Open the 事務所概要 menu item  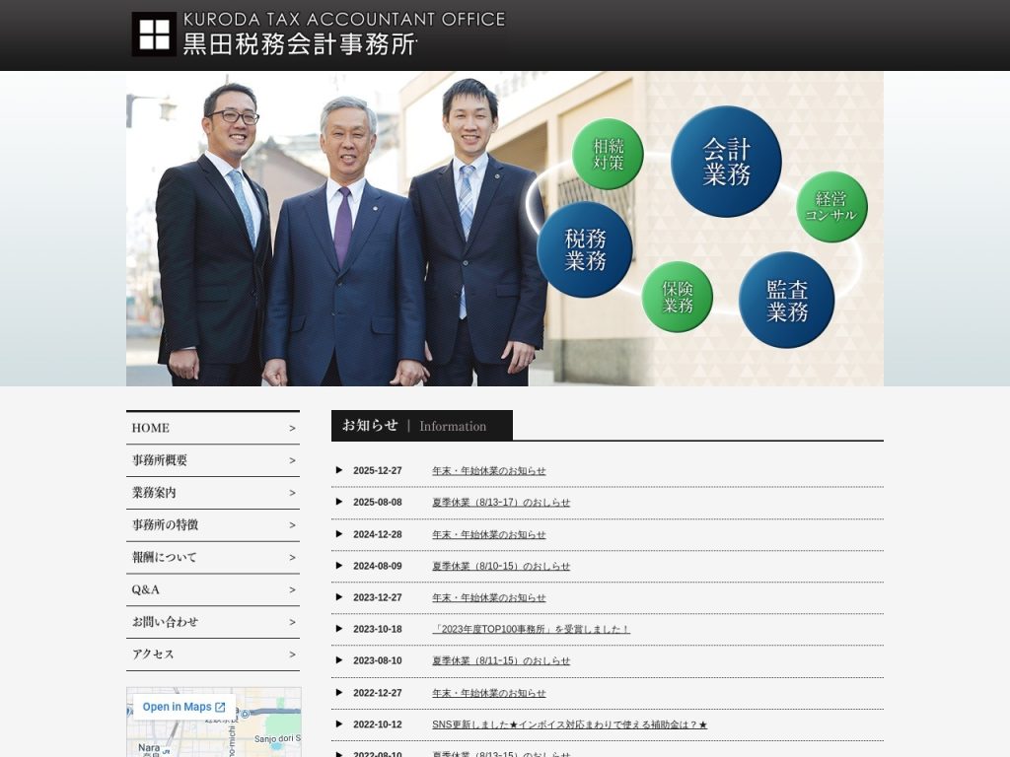[x=213, y=460]
